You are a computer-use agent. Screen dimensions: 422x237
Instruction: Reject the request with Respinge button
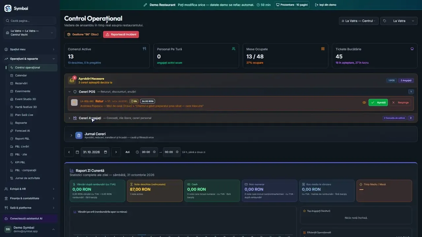(x=400, y=102)
